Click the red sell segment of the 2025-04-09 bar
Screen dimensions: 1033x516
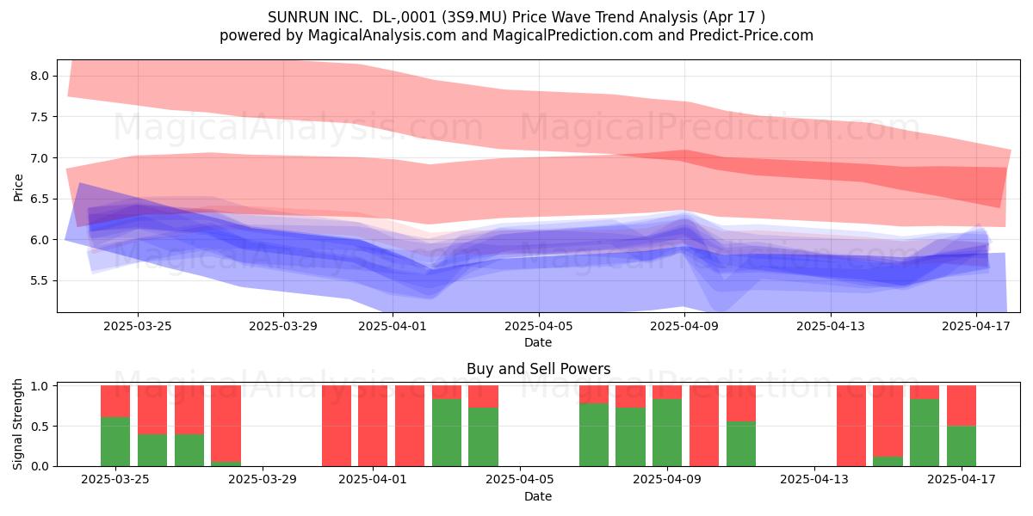coord(667,392)
